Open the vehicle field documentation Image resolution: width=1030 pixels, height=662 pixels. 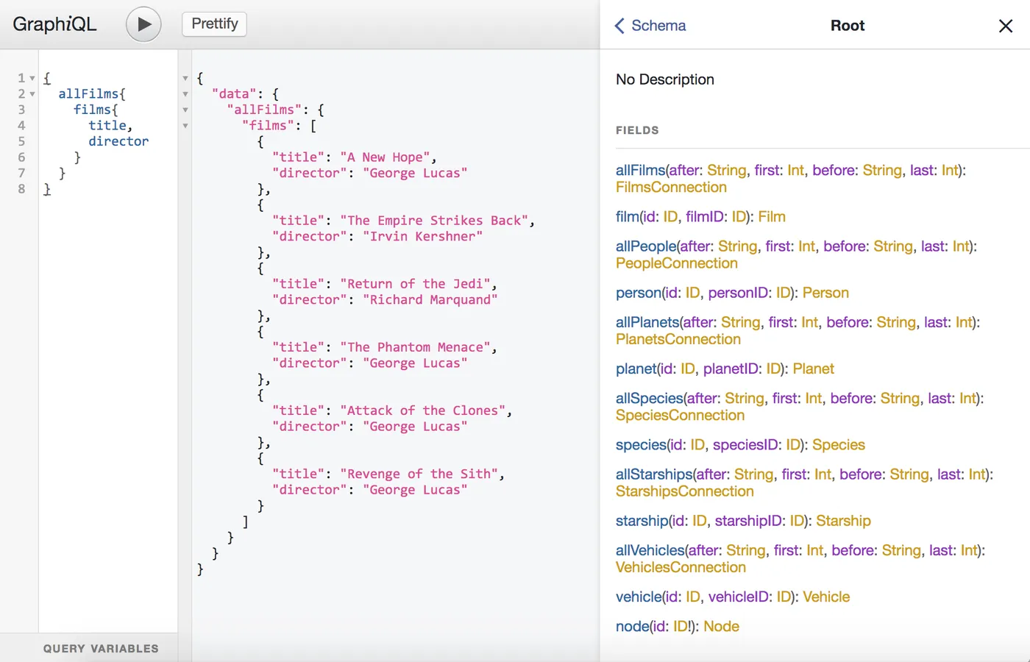click(x=638, y=597)
